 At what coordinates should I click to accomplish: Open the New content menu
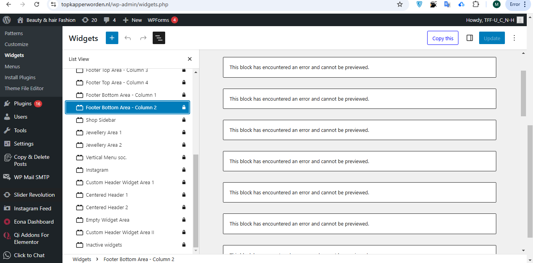132,20
